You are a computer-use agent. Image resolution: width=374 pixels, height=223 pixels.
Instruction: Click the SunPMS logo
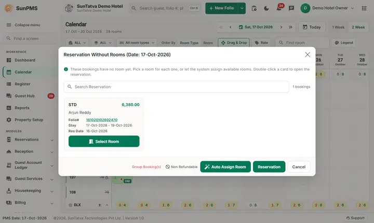21,8
